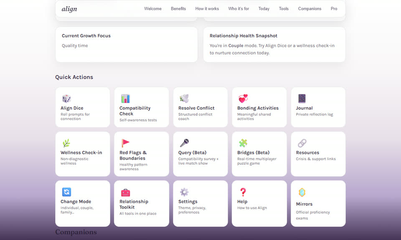The width and height of the screenshot is (401, 240).
Task: Click 'Theme, privacy, preferences' description
Action: [192, 210]
